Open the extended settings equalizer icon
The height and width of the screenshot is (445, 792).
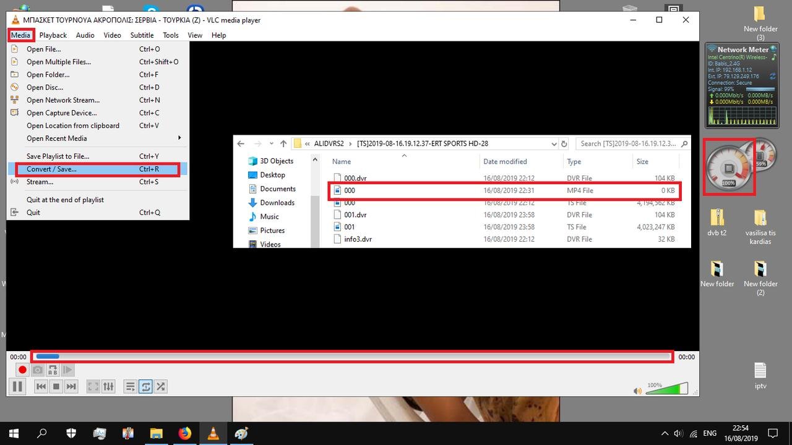click(x=108, y=386)
